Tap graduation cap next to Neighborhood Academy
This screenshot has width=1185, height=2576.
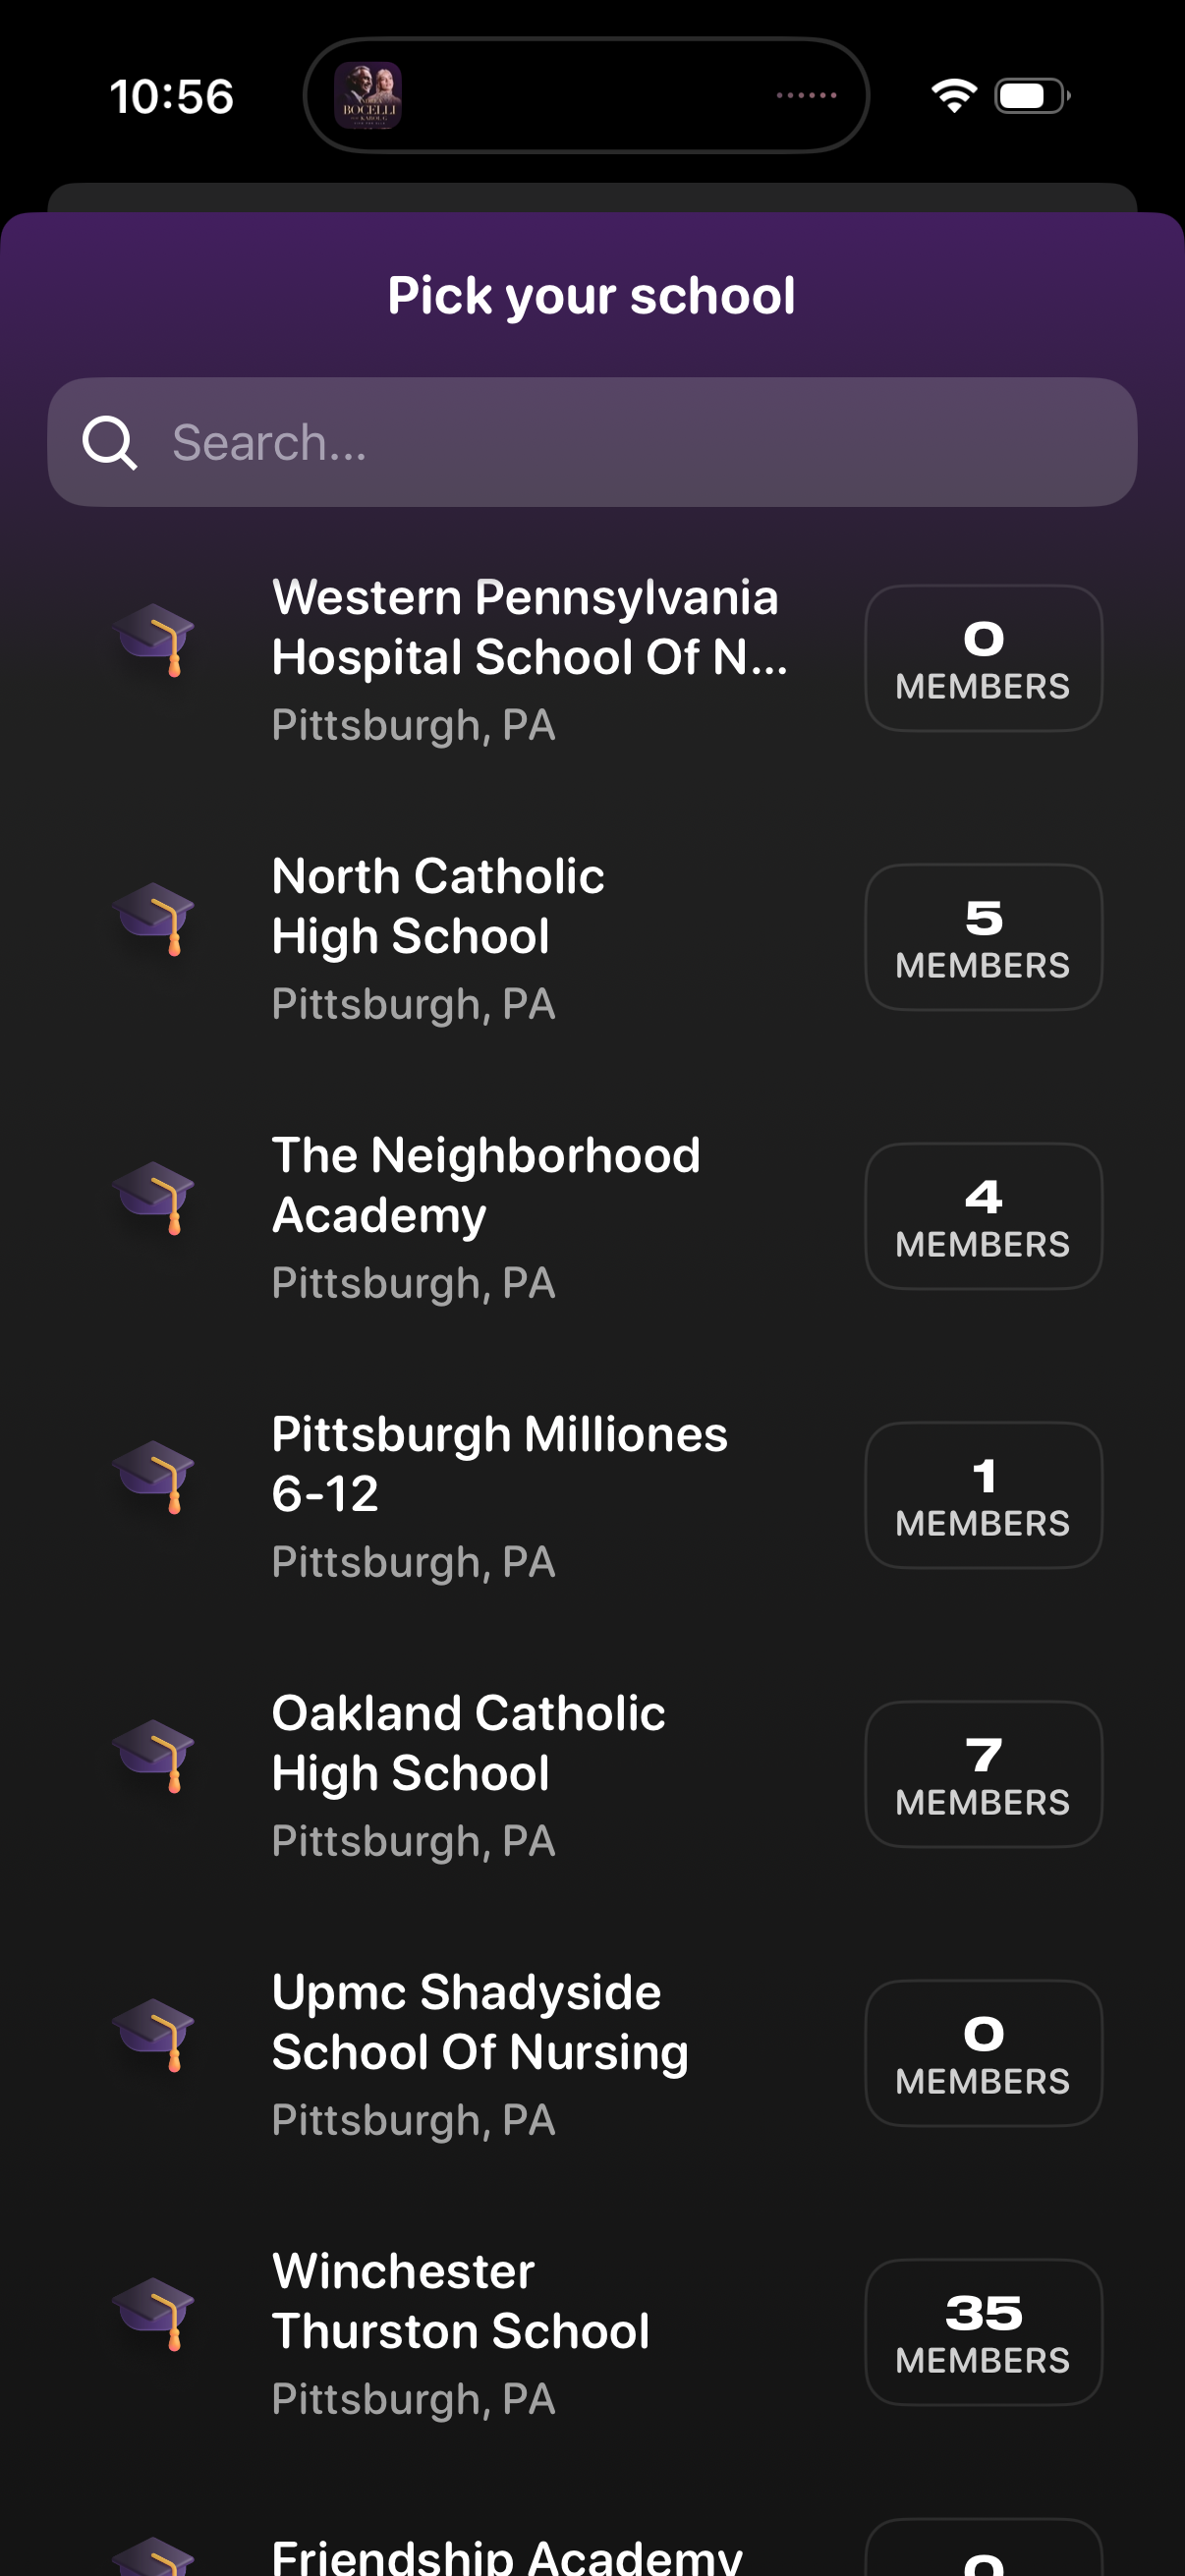point(155,1197)
